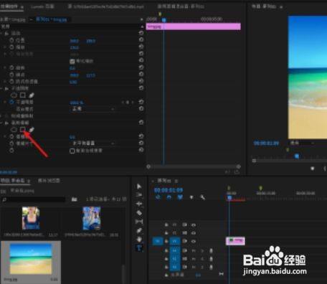Reset the Position parameter

tap(141, 39)
